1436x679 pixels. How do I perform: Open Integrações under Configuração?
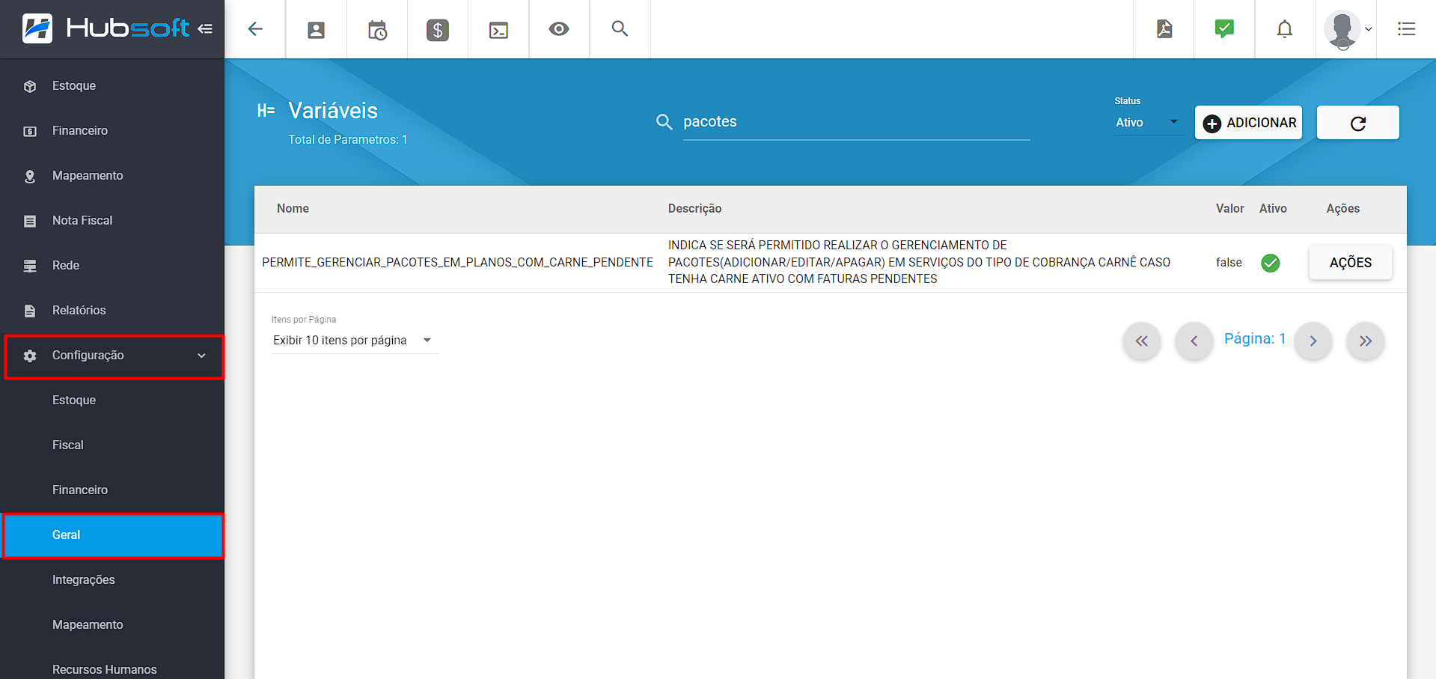[112, 580]
